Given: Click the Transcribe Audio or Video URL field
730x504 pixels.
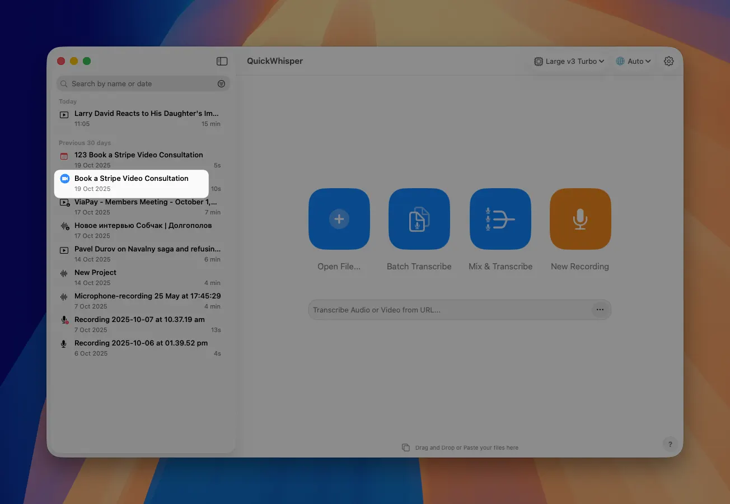Looking at the screenshot, I should point(460,310).
